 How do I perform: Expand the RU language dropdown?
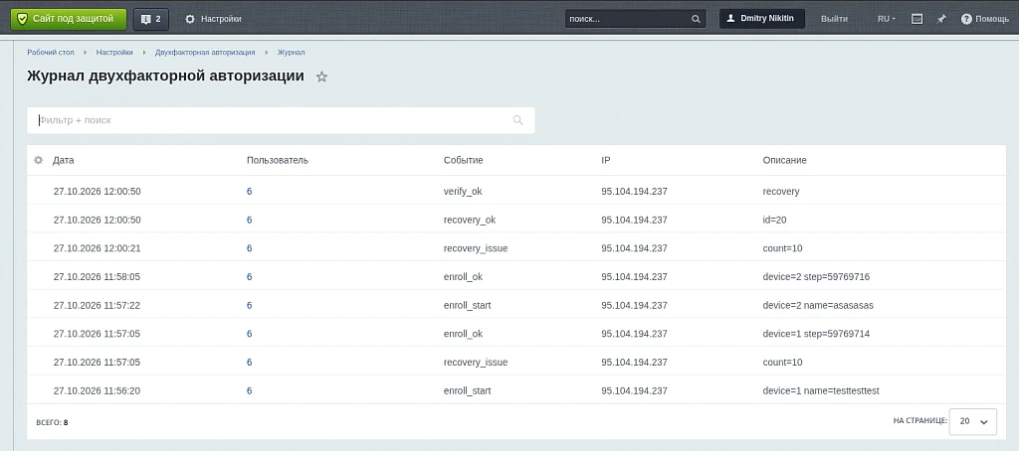click(x=887, y=19)
